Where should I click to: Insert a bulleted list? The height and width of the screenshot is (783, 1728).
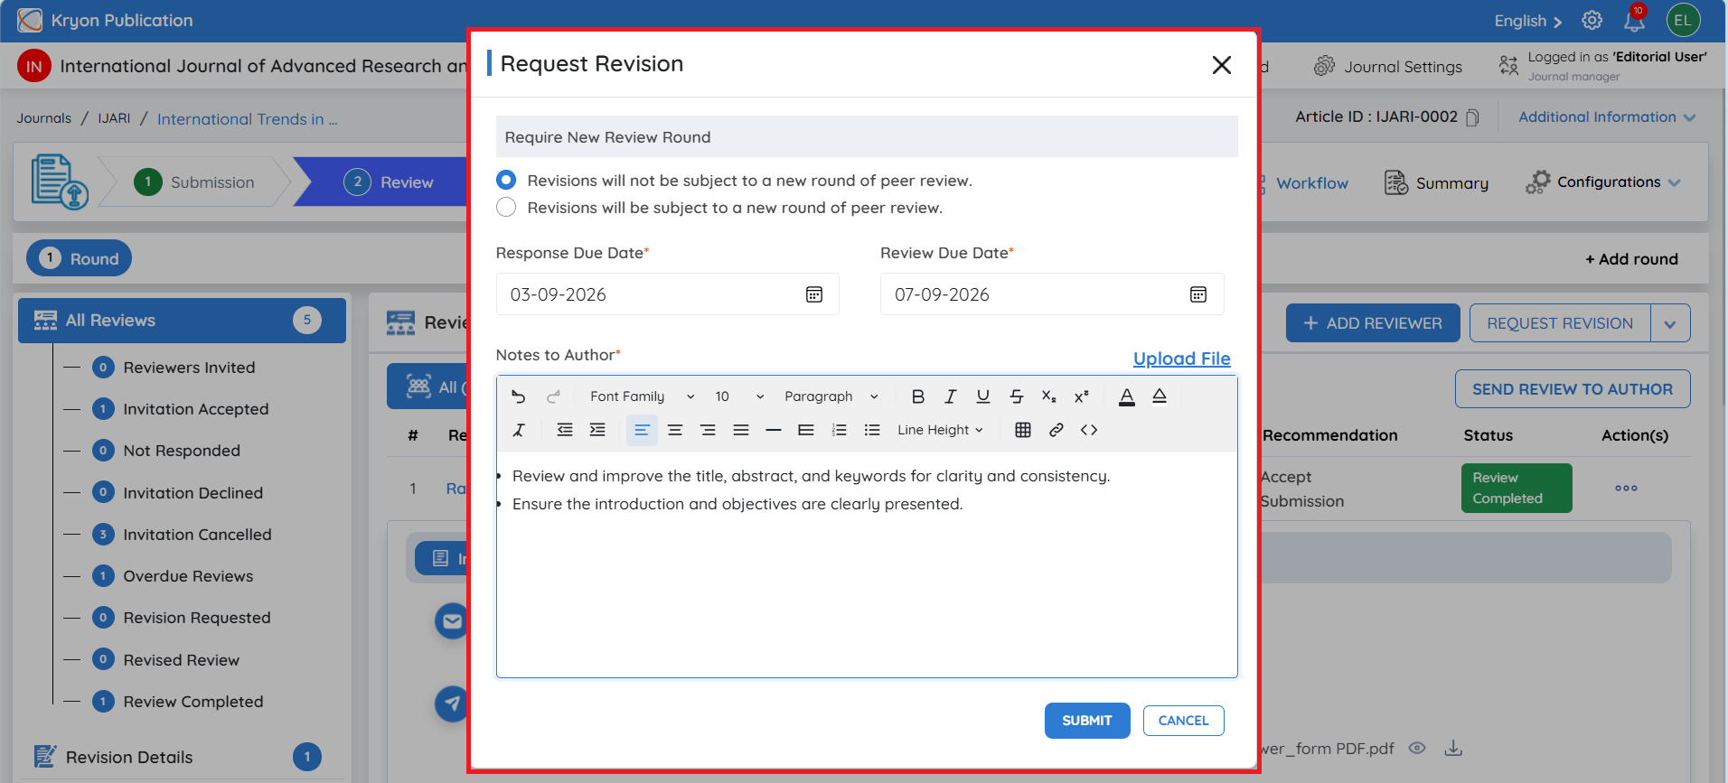click(872, 430)
